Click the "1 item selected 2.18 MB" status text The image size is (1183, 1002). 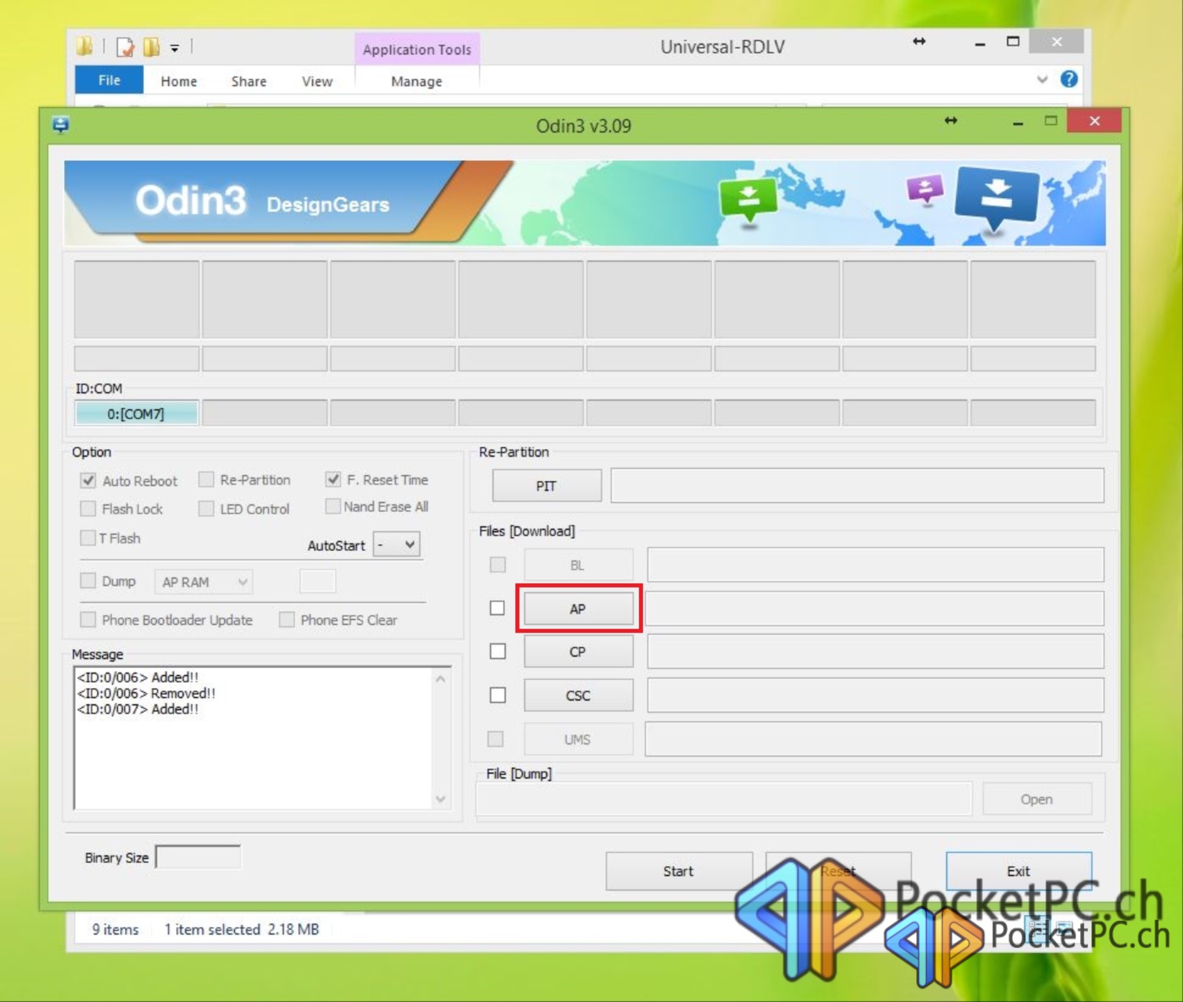point(241,929)
